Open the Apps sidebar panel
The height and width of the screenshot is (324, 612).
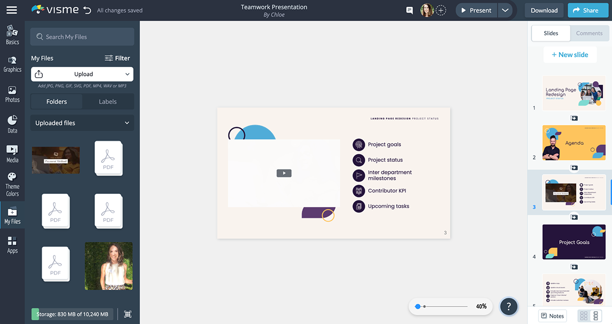pyautogui.click(x=12, y=245)
